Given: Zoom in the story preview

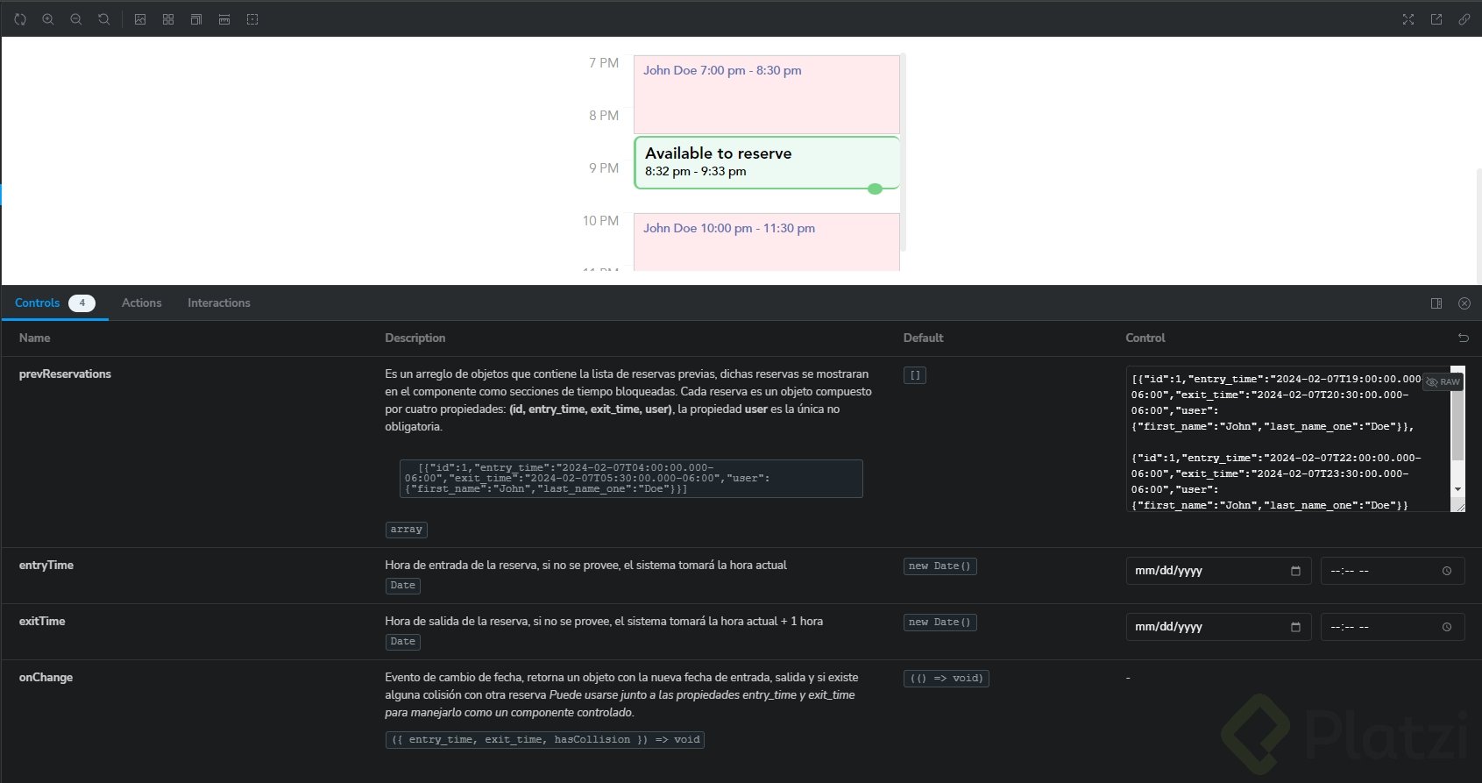Looking at the screenshot, I should (x=48, y=19).
